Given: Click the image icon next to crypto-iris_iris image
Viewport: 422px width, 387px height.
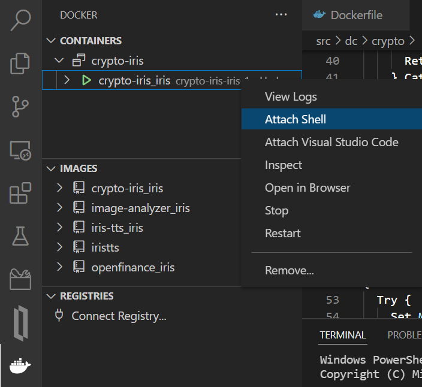Looking at the screenshot, I should pyautogui.click(x=79, y=188).
